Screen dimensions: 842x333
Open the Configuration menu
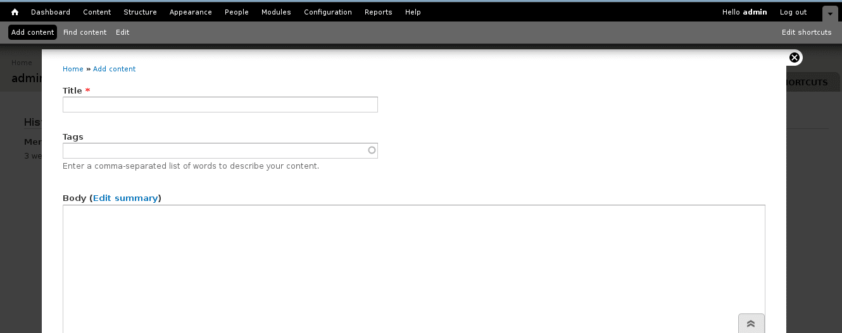point(328,12)
